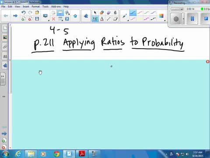Expand the sidebar with double-arrow button
This screenshot has width=210, height=158.
coord(3,76)
